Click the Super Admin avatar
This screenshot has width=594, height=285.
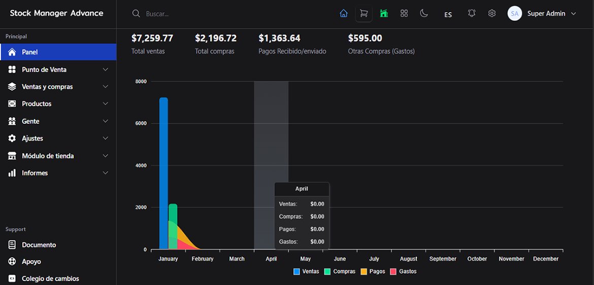click(515, 14)
